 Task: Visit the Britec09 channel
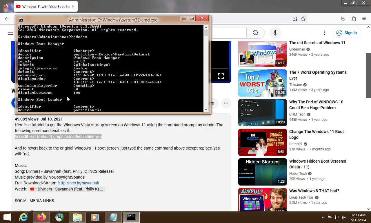point(296,144)
